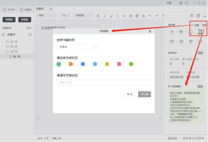Apply italic formatting from the toolbar
The height and width of the screenshot is (142, 208).
click(105, 16)
